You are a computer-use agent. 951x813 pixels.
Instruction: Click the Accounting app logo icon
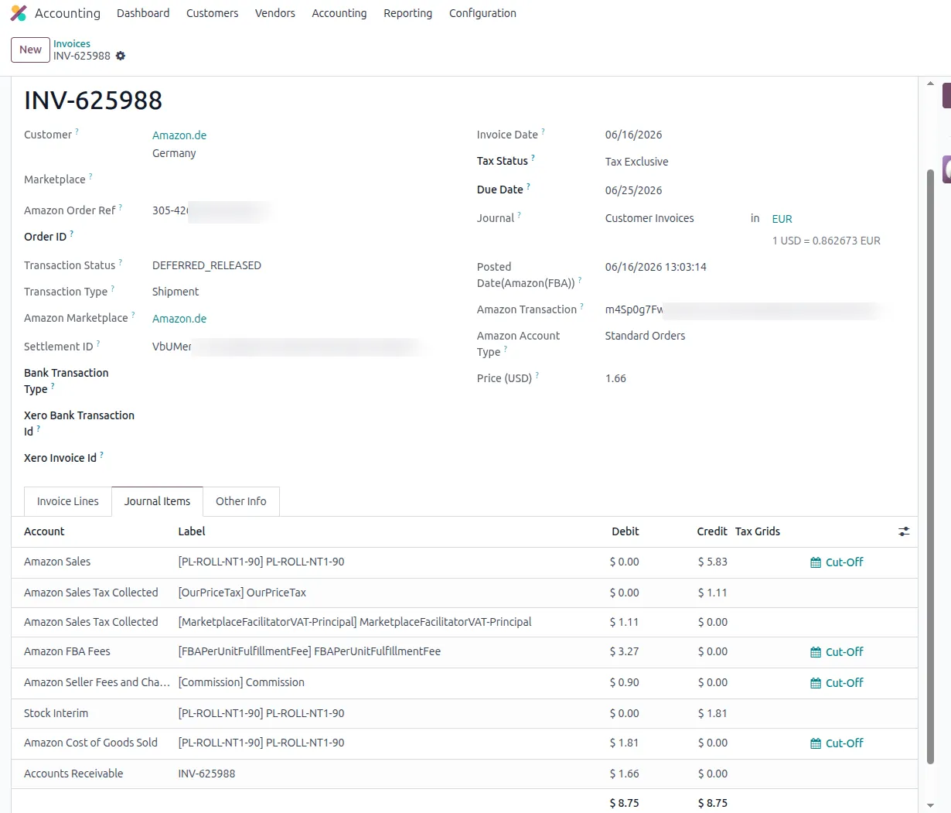pyautogui.click(x=19, y=13)
